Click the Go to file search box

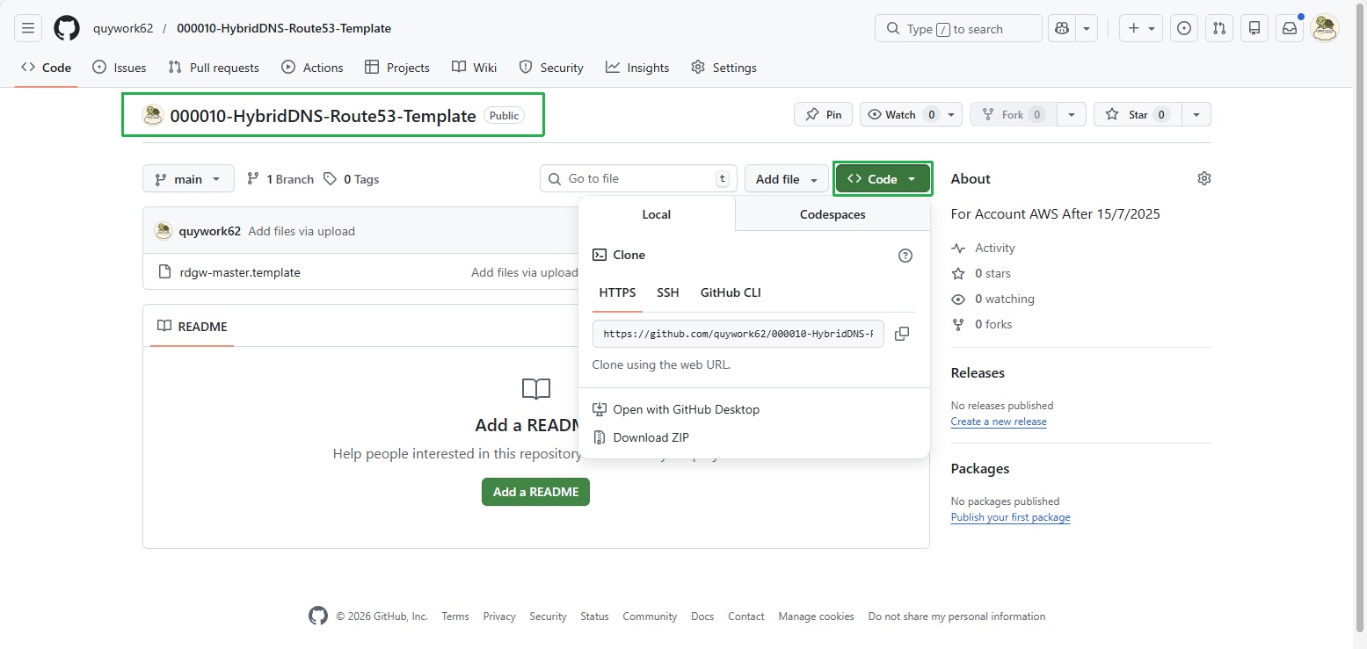click(x=638, y=178)
